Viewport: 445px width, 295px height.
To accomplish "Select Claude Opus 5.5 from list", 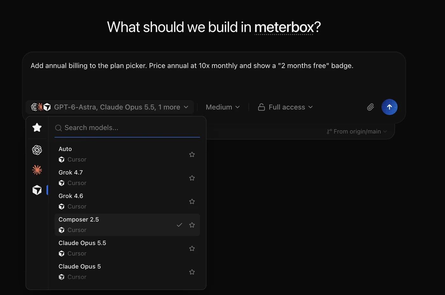I will 127,248.
